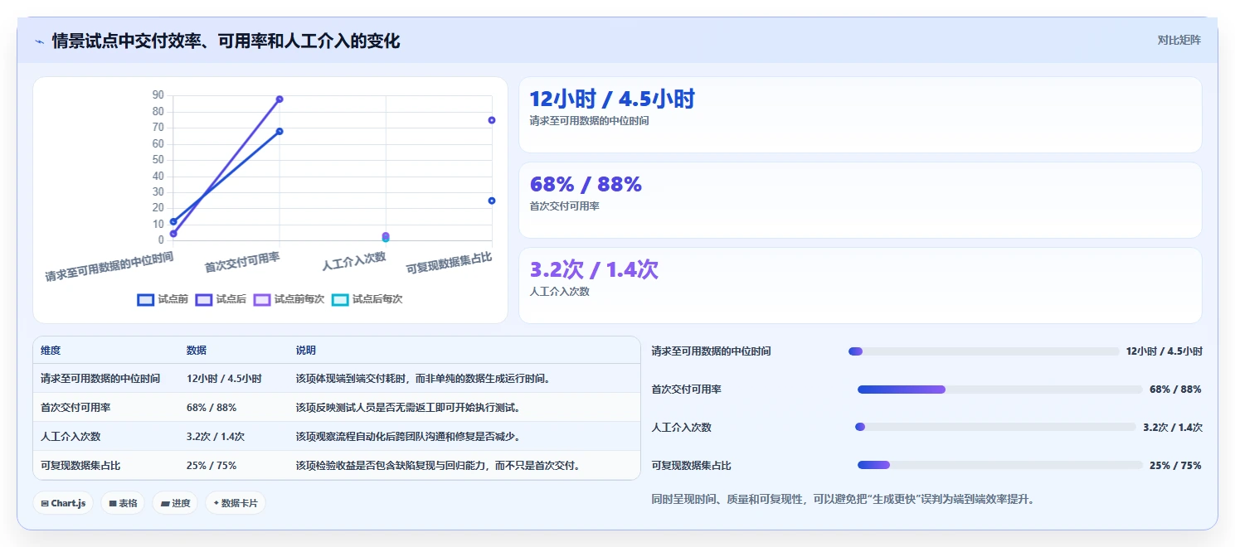Click the 68% / 88% data card

pyautogui.click(x=860, y=200)
